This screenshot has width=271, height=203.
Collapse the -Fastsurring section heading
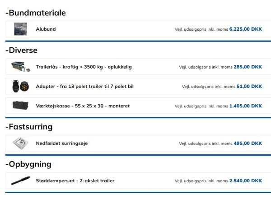point(29,127)
